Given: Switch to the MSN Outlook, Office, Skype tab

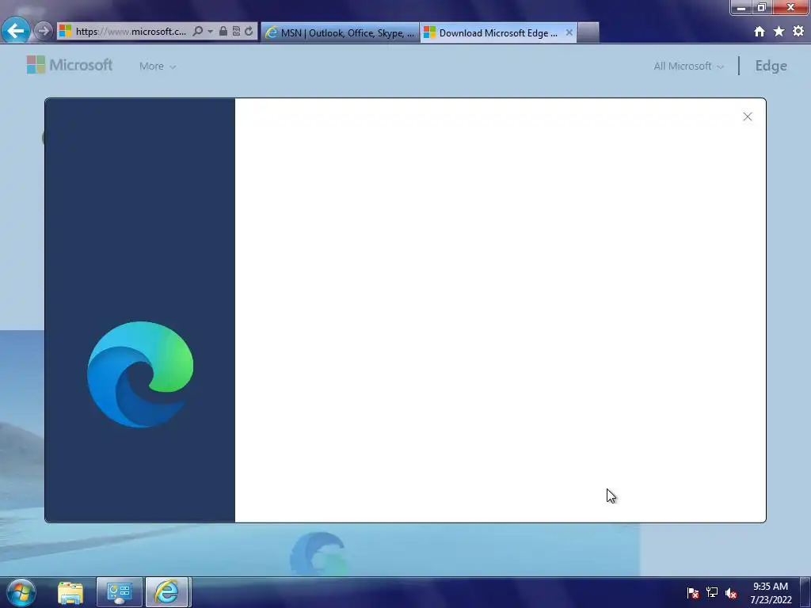Looking at the screenshot, I should click(x=340, y=32).
